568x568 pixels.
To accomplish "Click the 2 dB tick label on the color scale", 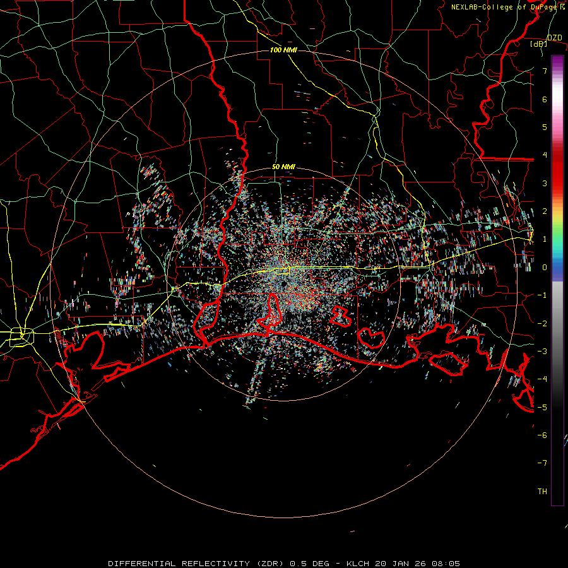I will [545, 211].
